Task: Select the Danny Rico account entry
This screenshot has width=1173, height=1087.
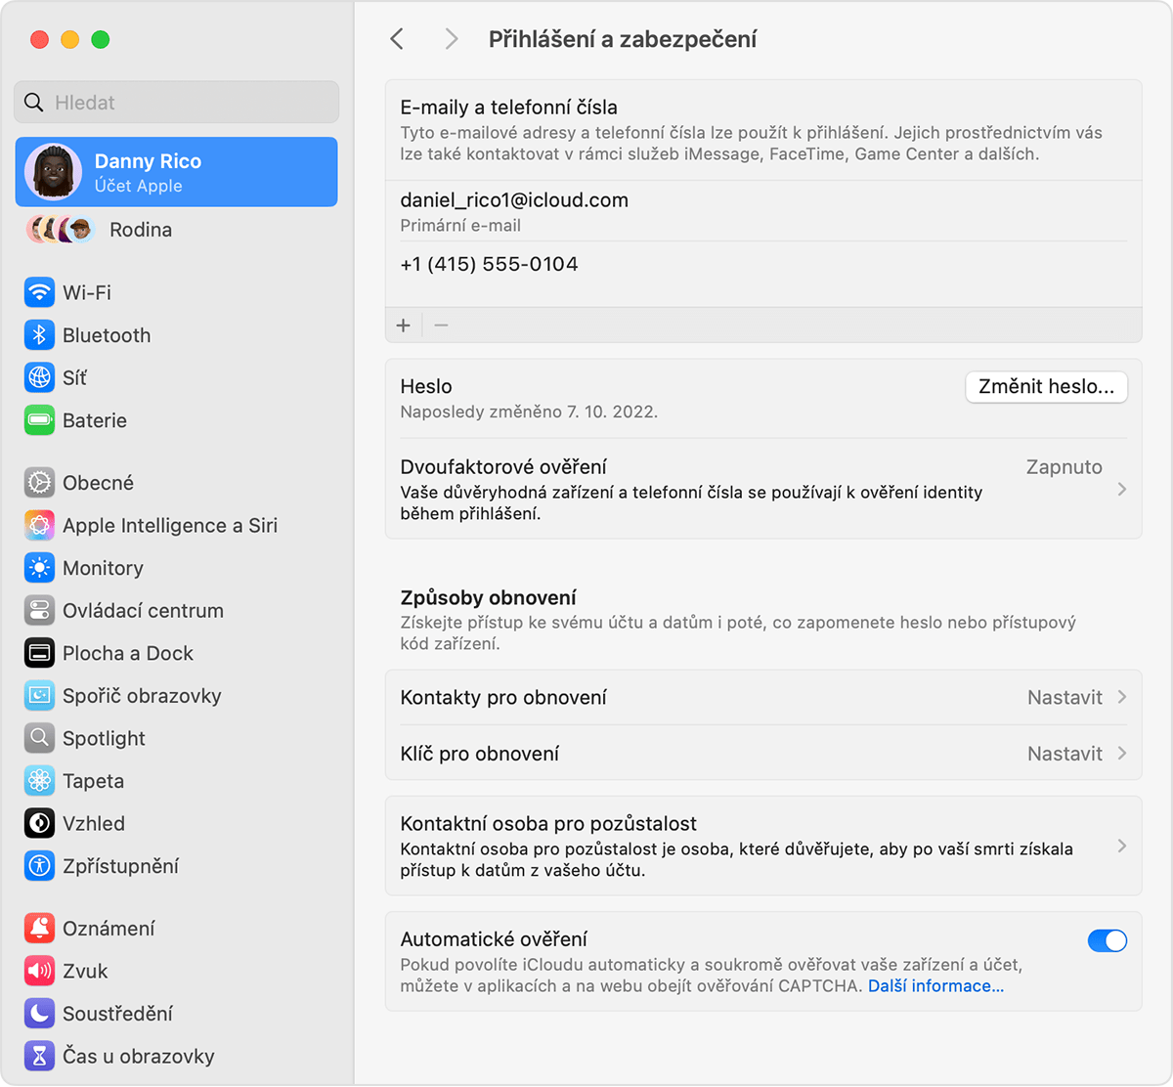Action: pos(176,172)
